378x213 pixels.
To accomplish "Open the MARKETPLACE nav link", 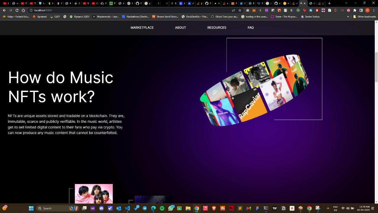I will (142, 28).
